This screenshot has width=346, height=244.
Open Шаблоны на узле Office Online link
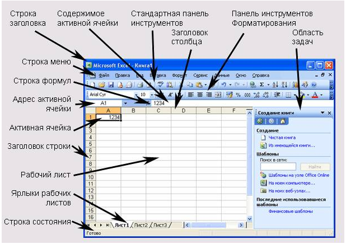(x=298, y=175)
